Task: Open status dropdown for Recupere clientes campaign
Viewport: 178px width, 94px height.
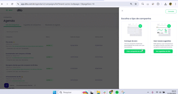Action: click(x=49, y=69)
